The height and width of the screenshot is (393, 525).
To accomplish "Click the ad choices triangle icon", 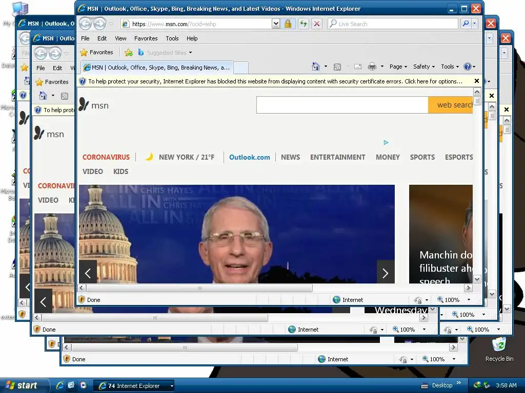I will [386, 143].
